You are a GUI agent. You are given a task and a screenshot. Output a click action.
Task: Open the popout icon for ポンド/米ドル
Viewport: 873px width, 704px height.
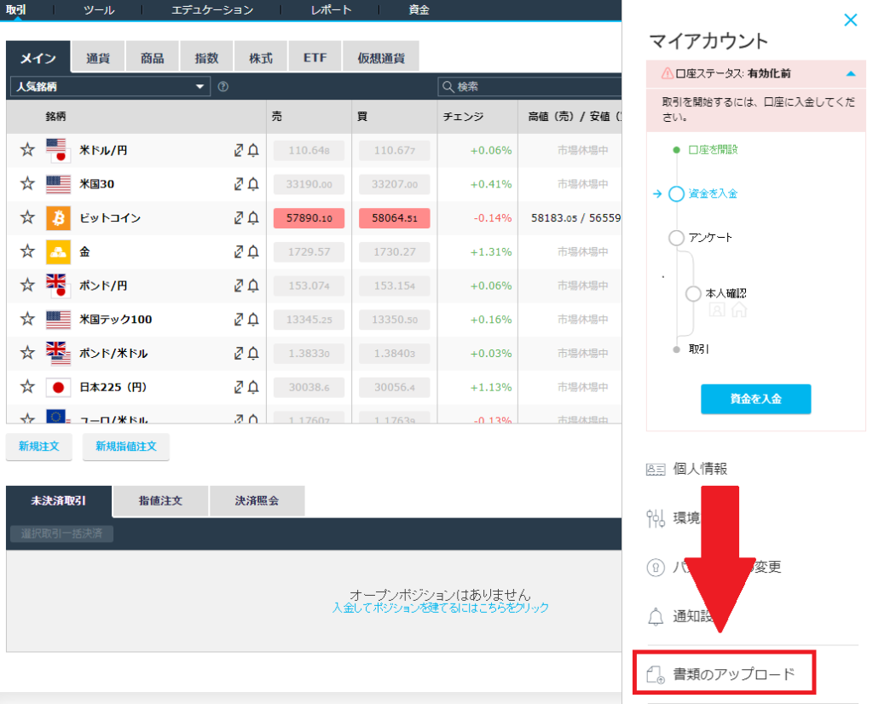(239, 354)
